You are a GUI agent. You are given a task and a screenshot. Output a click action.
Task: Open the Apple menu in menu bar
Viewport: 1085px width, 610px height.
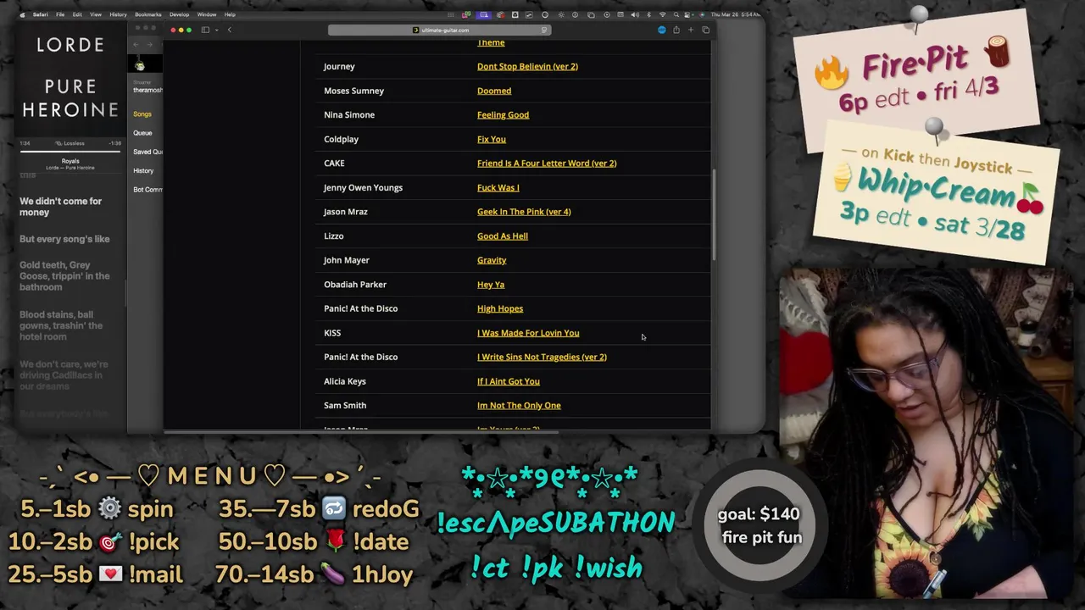point(23,14)
